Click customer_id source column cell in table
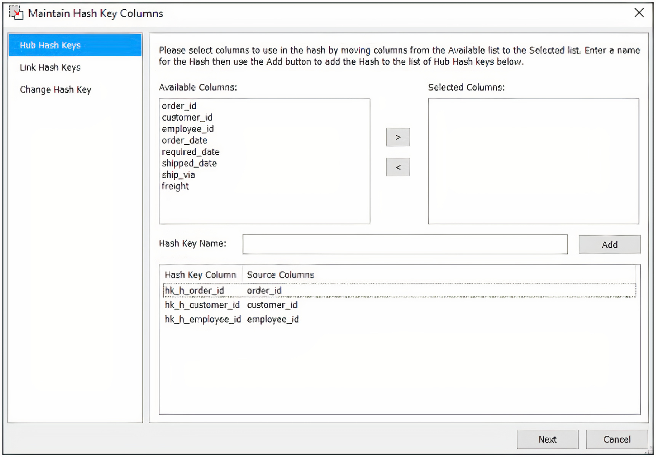 click(272, 305)
